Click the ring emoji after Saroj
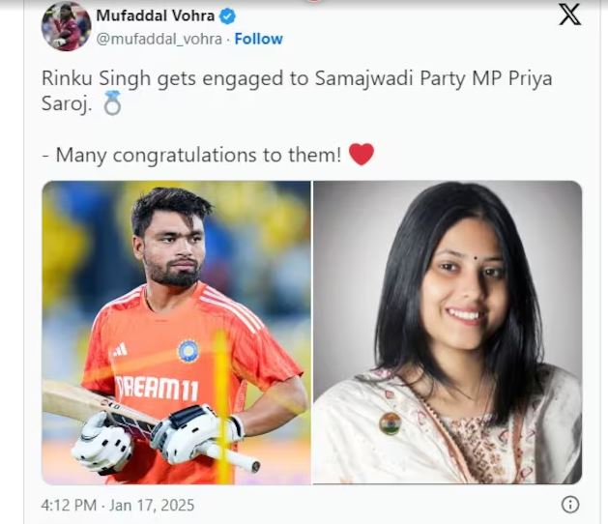The width and height of the screenshot is (608, 524). [x=112, y=103]
